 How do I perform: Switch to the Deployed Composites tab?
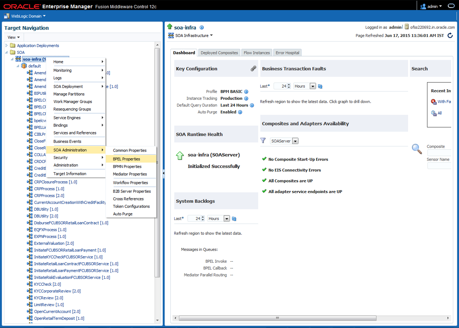coord(219,53)
